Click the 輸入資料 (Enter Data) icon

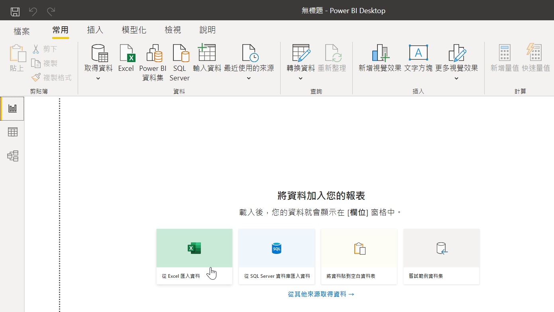pyautogui.click(x=207, y=52)
